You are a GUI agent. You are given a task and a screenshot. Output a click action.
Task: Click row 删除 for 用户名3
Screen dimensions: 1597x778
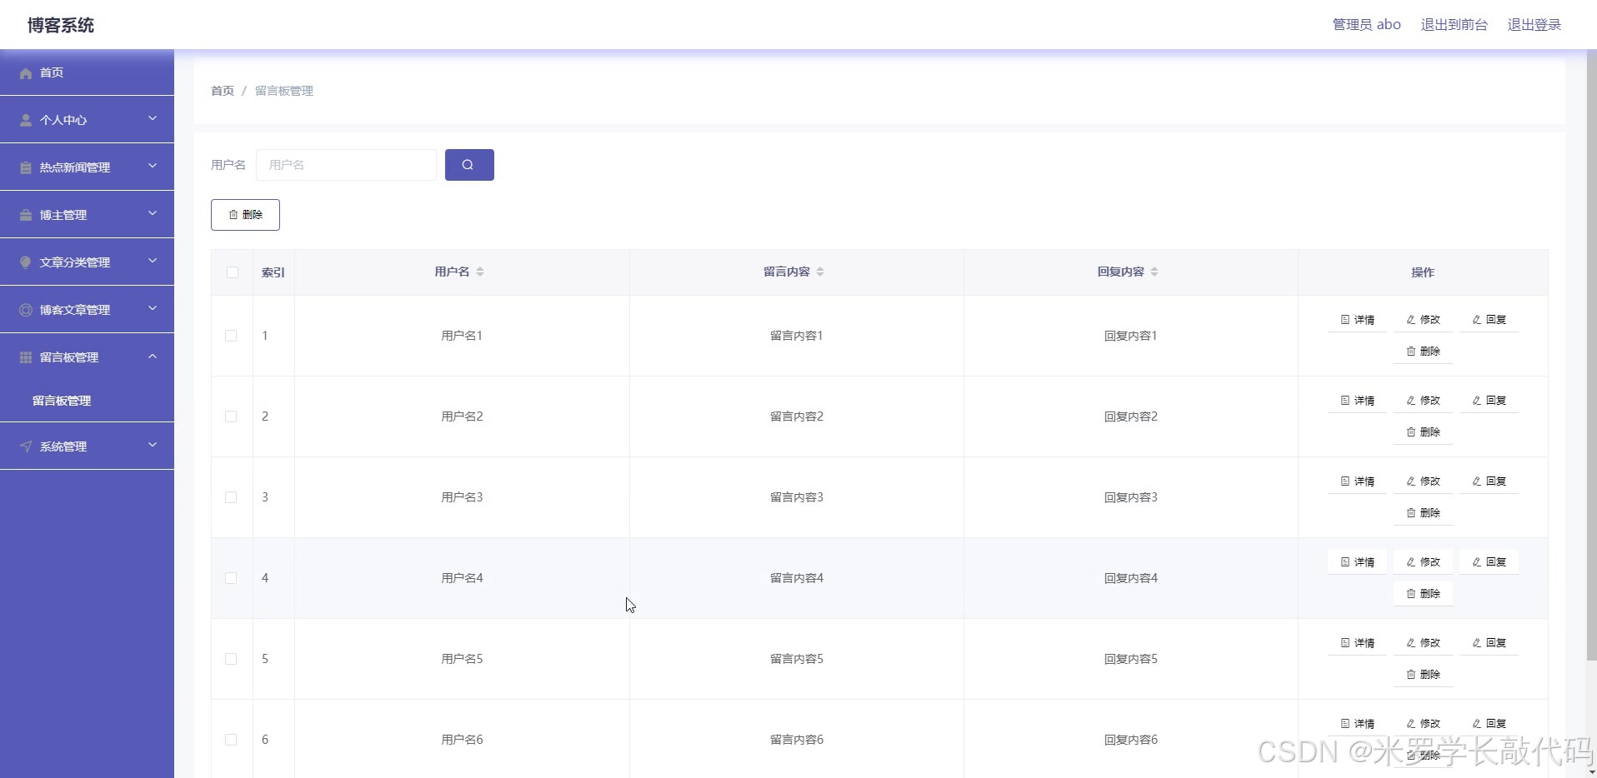(1423, 513)
